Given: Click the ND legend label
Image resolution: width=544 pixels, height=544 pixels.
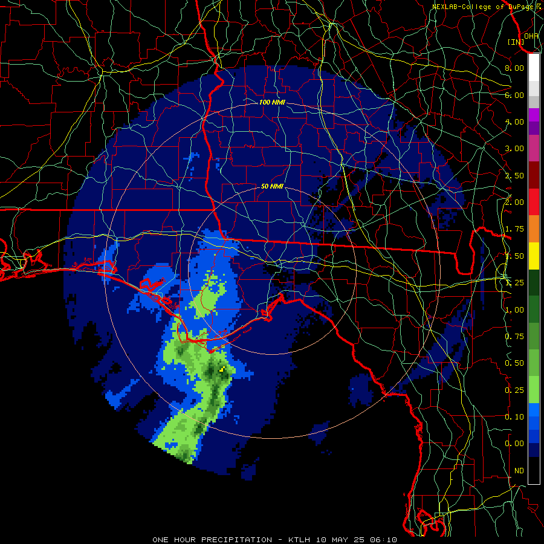Looking at the screenshot, I should coord(519,471).
